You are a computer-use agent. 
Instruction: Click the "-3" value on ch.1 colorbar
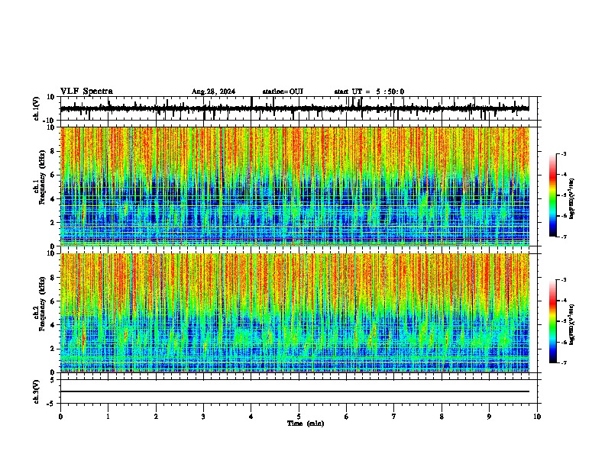pos(564,153)
